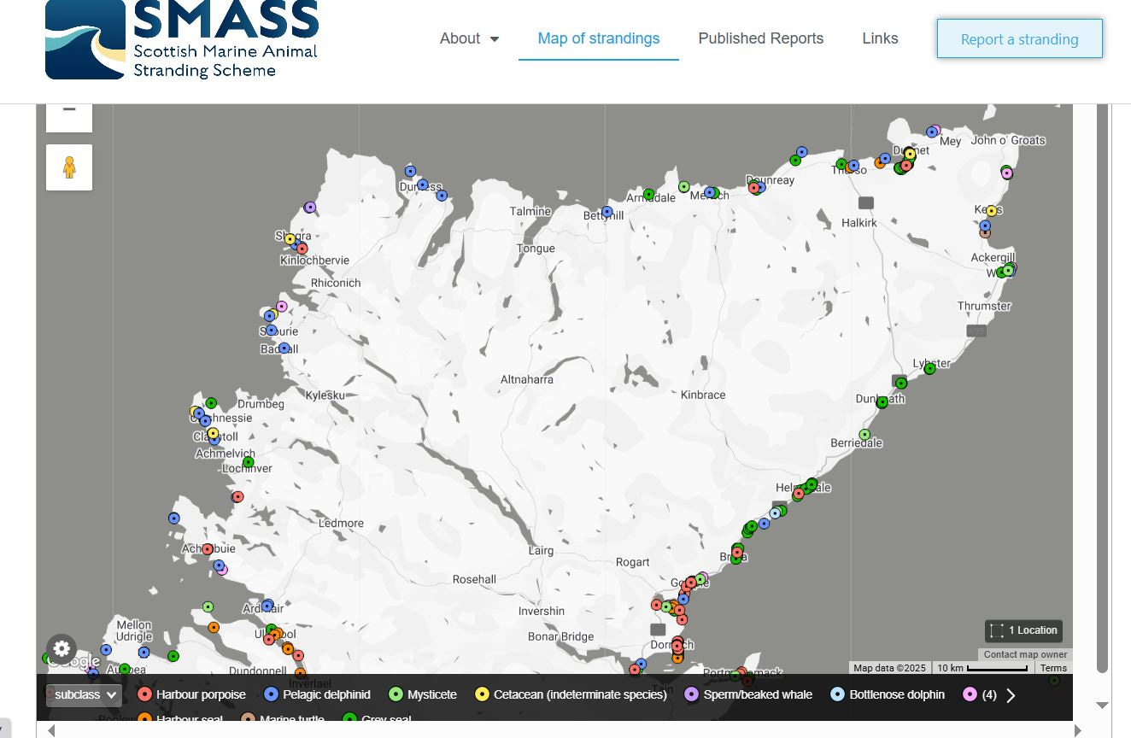Screen dimensions: 1131x738
Task: Open Links page
Action: [880, 38]
